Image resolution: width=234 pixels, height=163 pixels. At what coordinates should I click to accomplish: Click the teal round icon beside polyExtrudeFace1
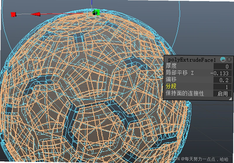[223, 59]
